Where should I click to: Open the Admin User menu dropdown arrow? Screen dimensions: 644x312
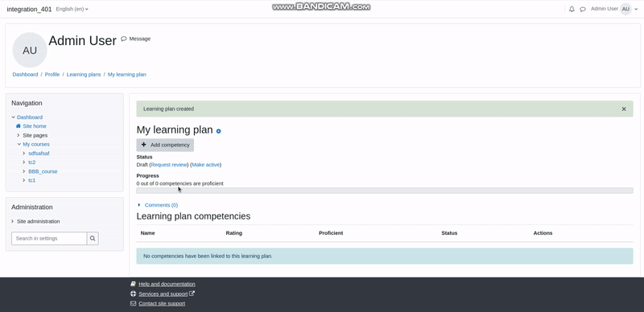(636, 9)
